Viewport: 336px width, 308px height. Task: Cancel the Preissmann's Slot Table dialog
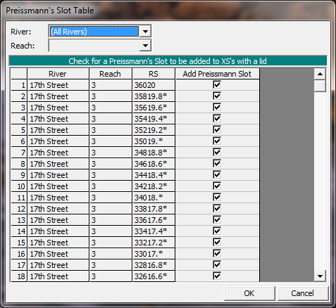point(302,293)
